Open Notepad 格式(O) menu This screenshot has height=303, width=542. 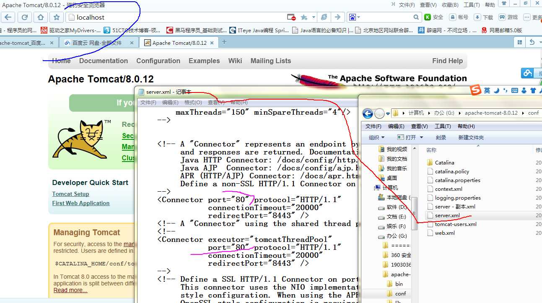coord(193,103)
